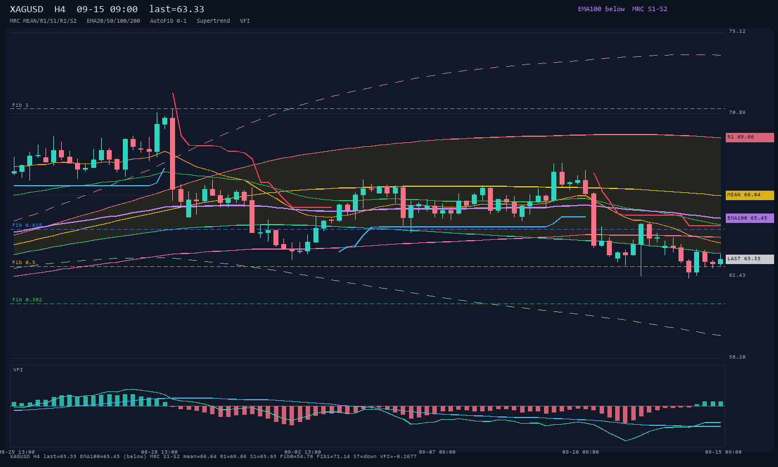Viewport: 778px width, 467px height.
Task: Click the tallest red candle near 08-28
Action: [173, 153]
